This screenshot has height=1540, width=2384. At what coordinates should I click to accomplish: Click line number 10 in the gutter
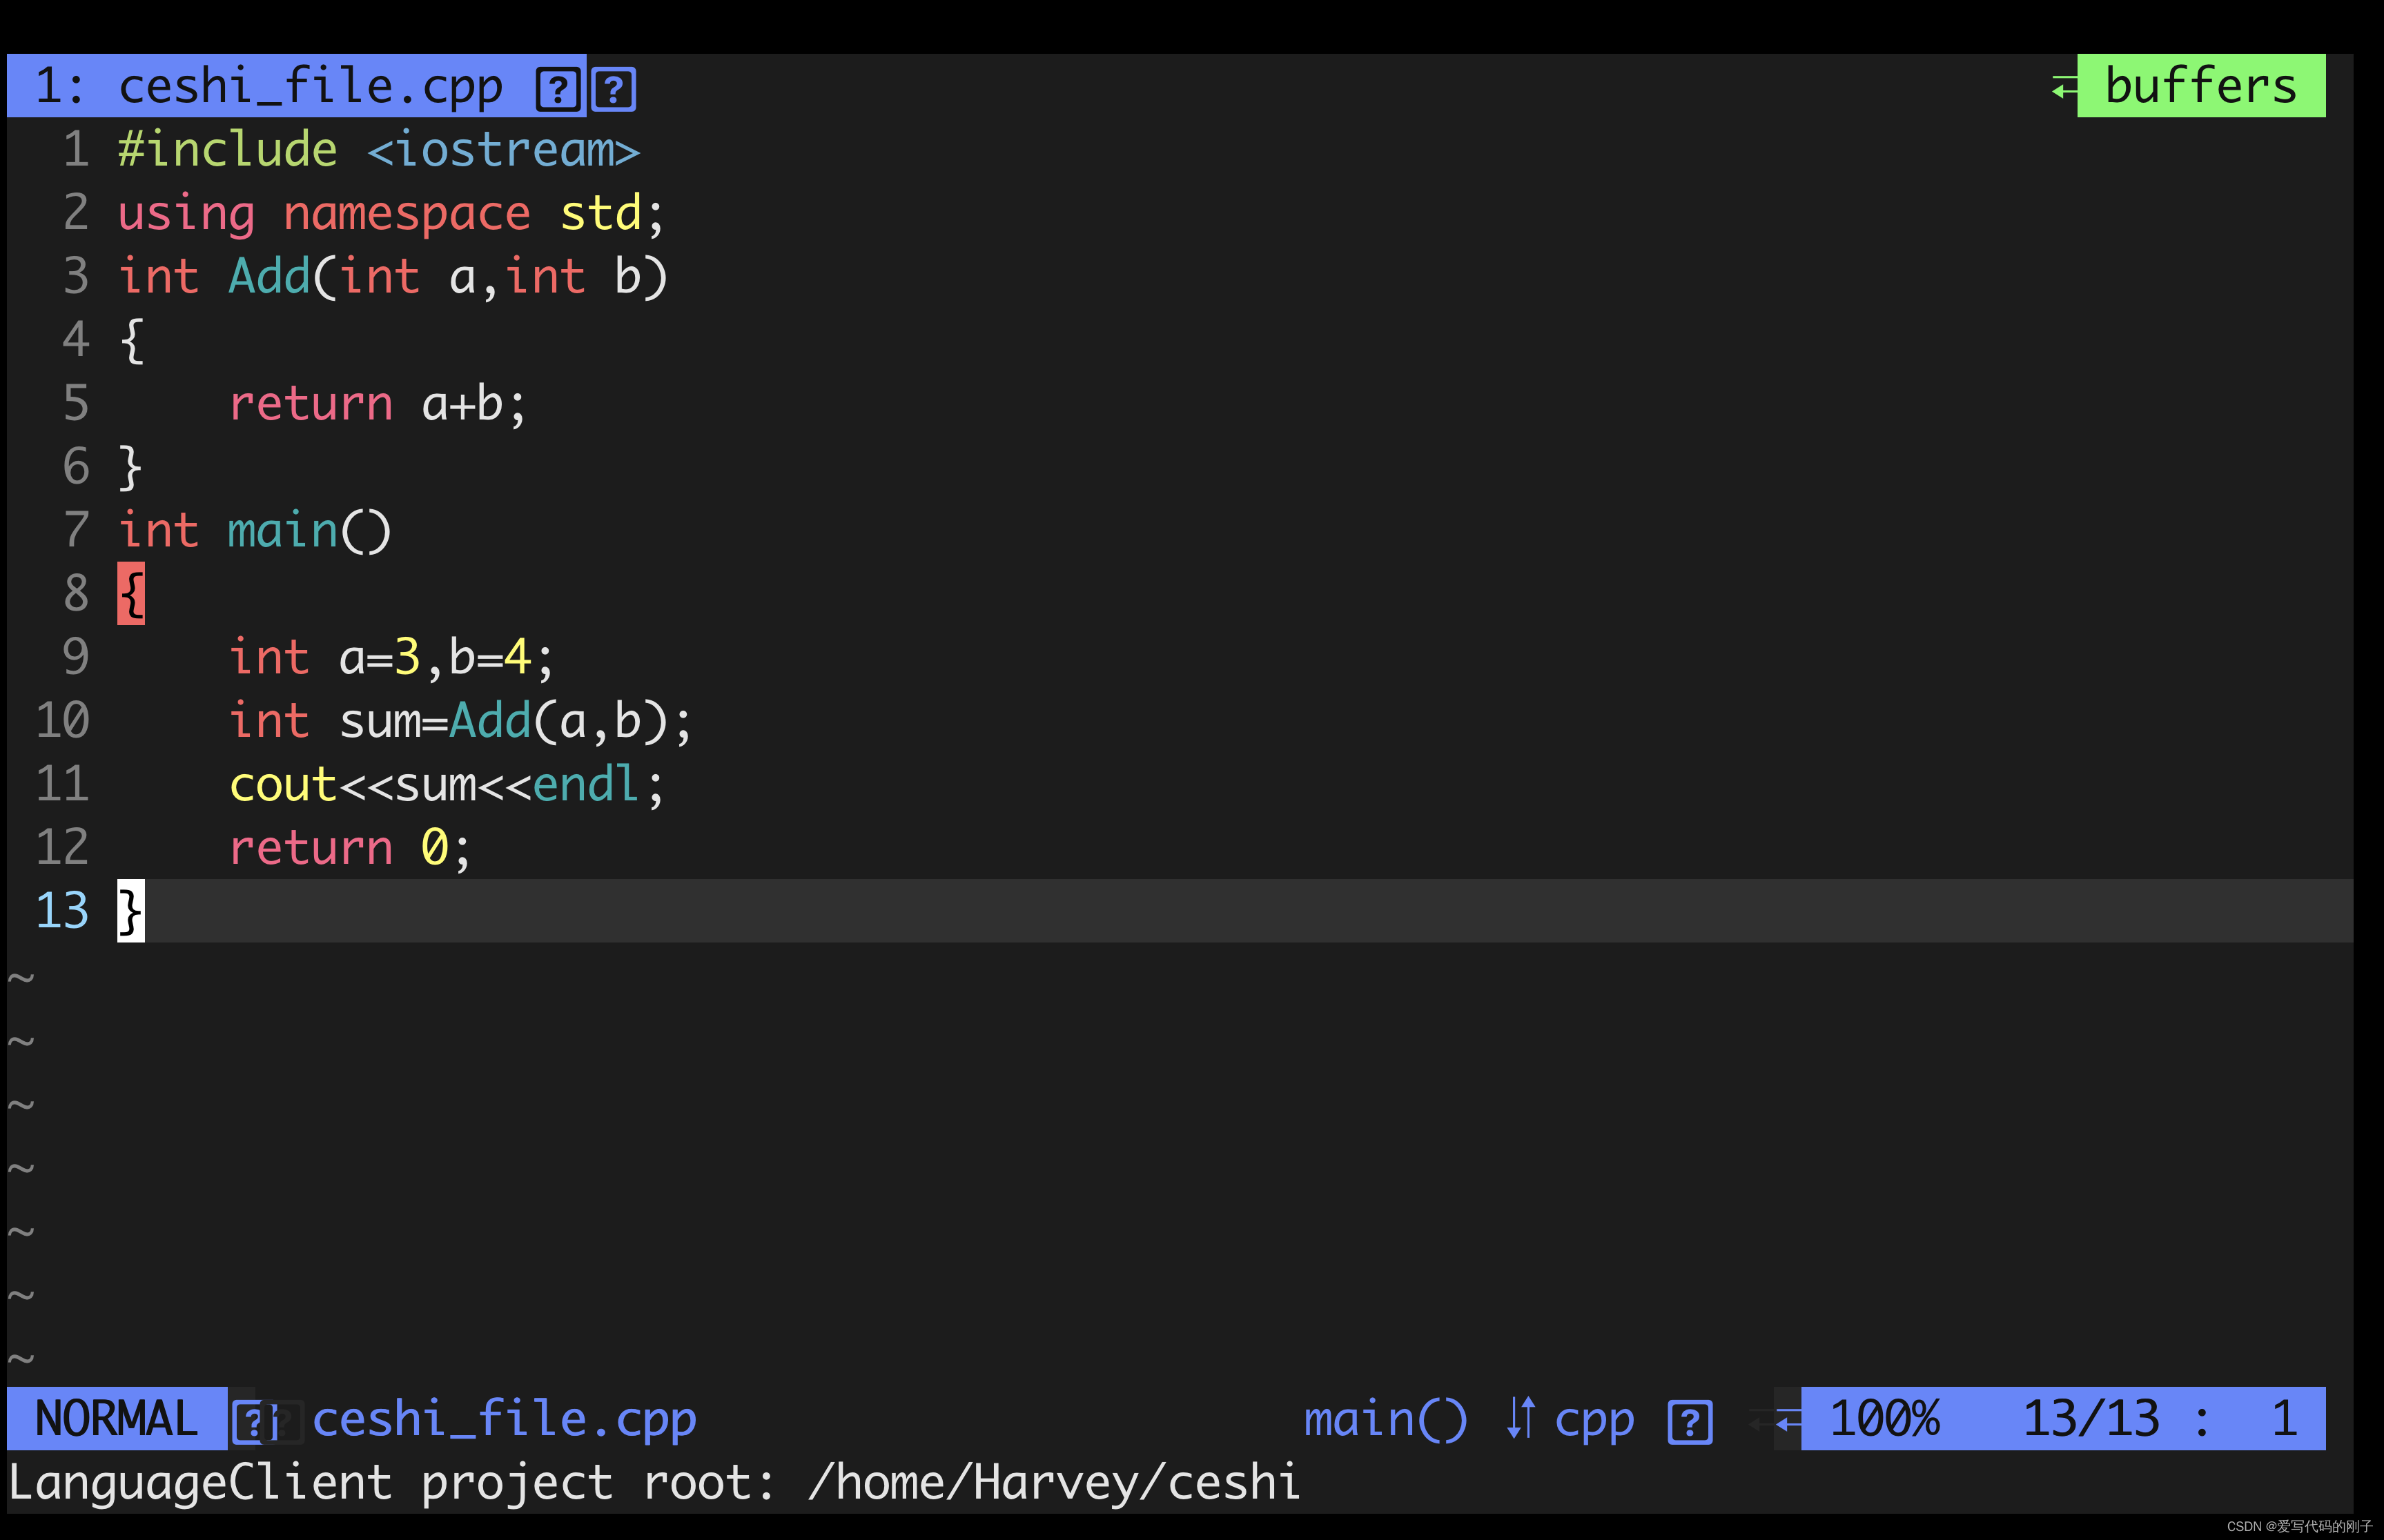(x=62, y=721)
